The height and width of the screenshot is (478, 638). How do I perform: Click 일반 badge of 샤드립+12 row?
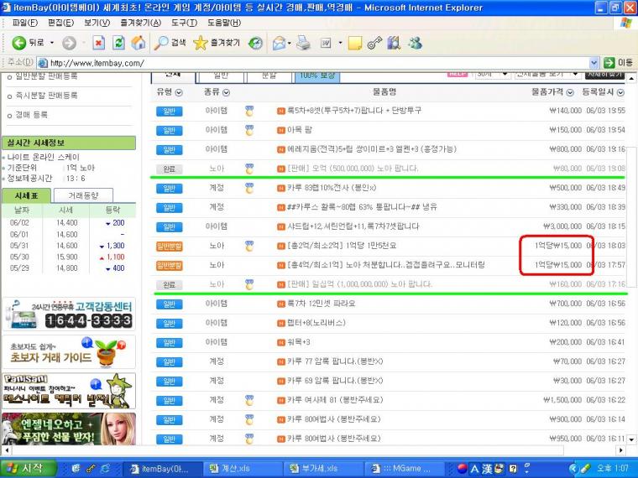(170, 226)
